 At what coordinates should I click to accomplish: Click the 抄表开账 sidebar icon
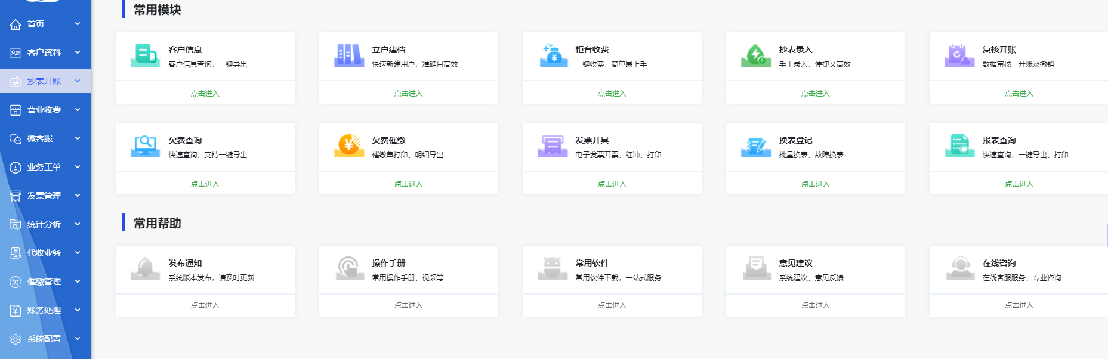point(16,82)
